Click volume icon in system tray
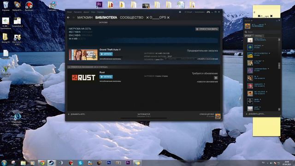Image resolution: width=295 pixels, height=166 pixels. 271,163
